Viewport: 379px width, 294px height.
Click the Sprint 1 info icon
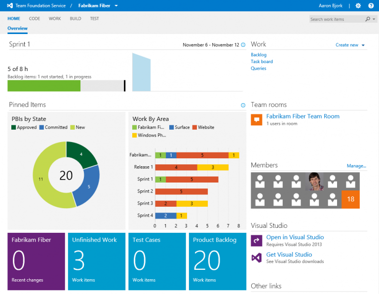tap(243, 45)
